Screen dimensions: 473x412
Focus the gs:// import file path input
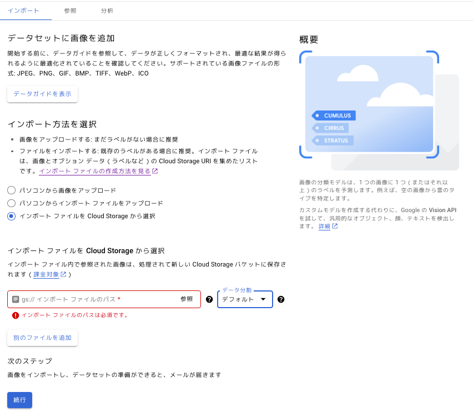tap(94, 299)
